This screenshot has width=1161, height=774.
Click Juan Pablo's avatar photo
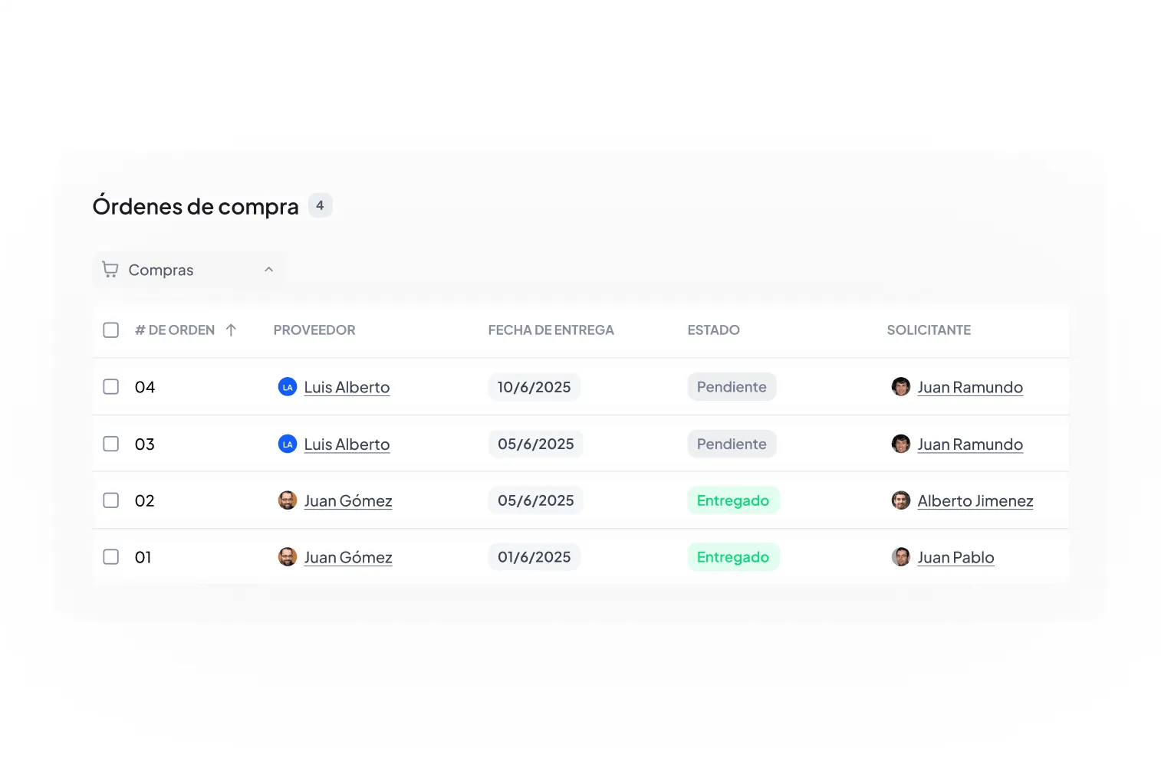click(x=901, y=557)
